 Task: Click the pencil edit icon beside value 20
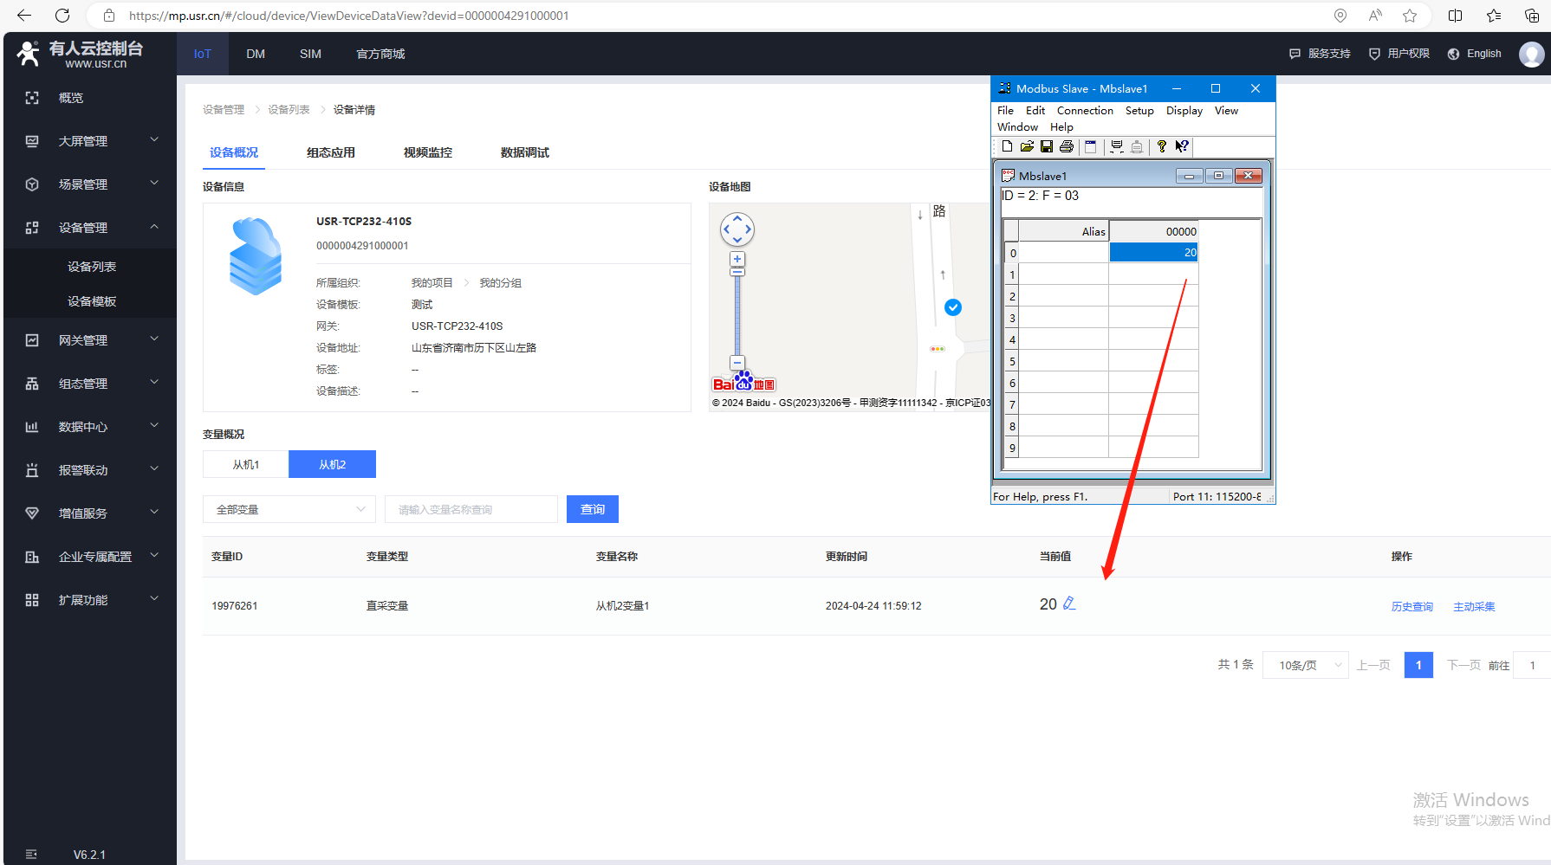[1069, 604]
